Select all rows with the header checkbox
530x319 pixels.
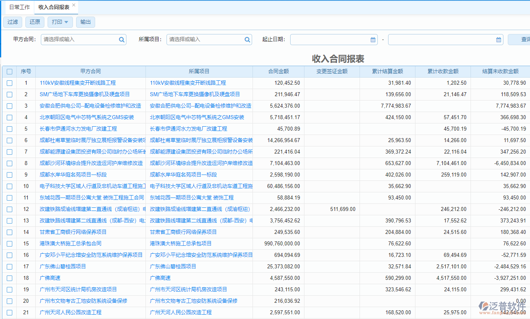point(10,72)
